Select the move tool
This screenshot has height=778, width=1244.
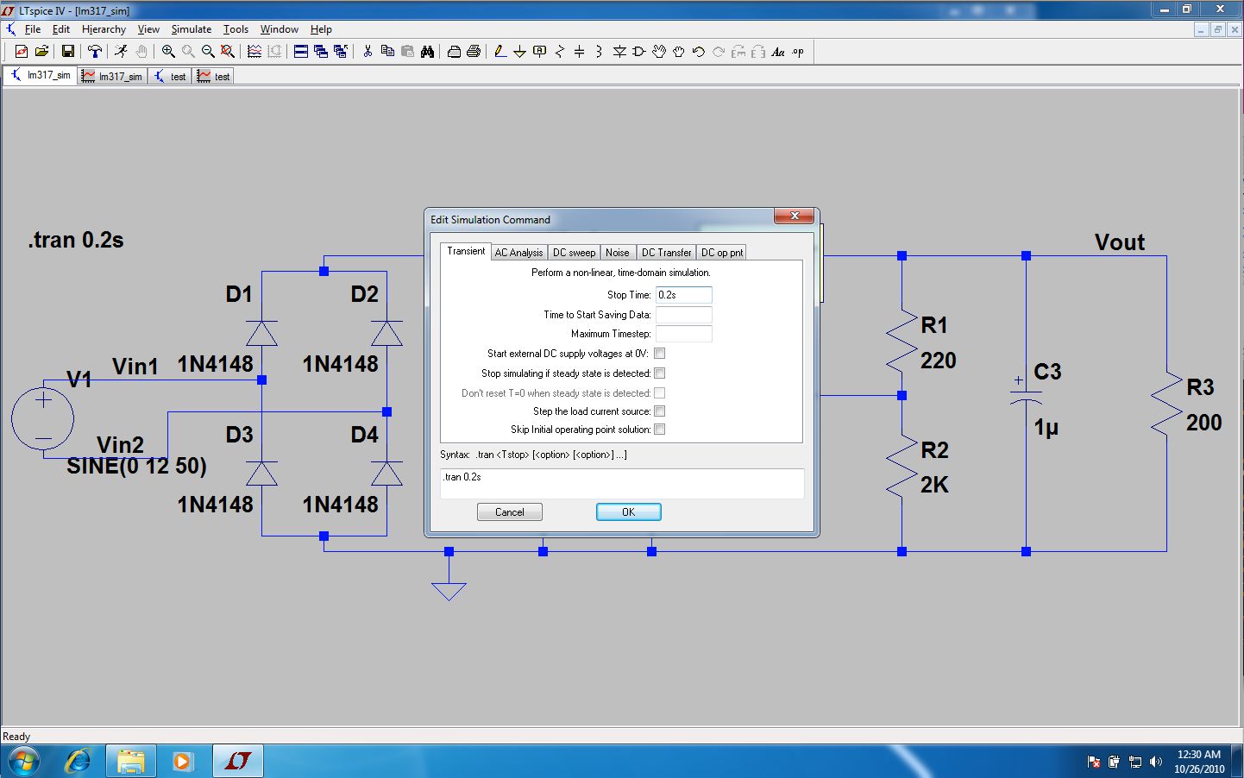tap(658, 52)
